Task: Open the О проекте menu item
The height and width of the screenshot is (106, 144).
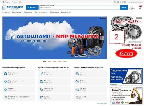Action: [6, 12]
